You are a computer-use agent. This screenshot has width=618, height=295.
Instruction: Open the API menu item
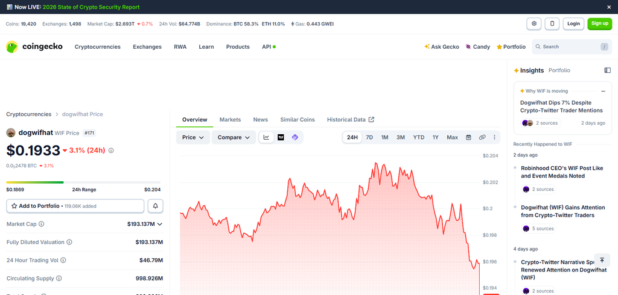(x=269, y=47)
